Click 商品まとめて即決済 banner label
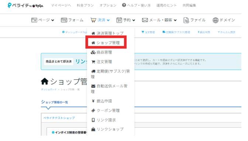 point(59,61)
